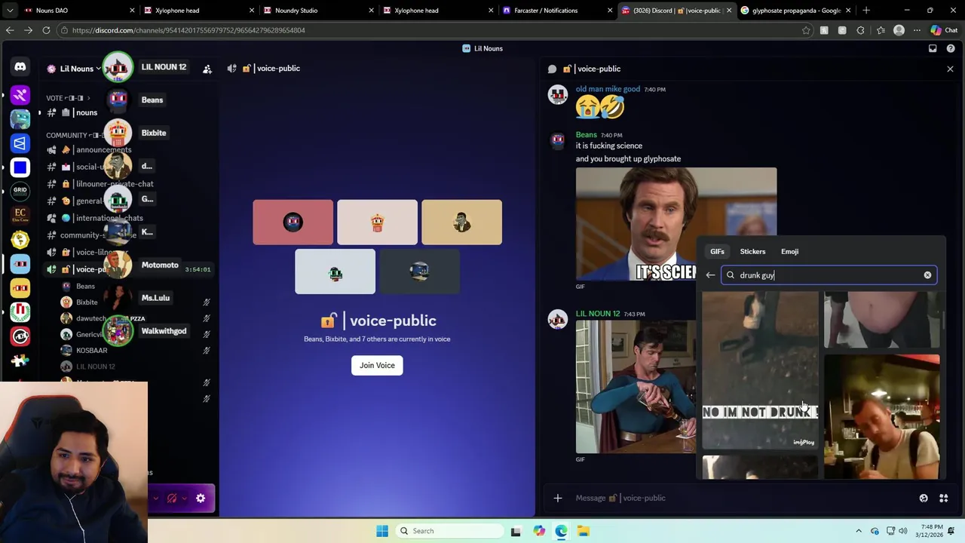
Task: Toggle deafen headphone icon in user panel
Action: pos(173,498)
